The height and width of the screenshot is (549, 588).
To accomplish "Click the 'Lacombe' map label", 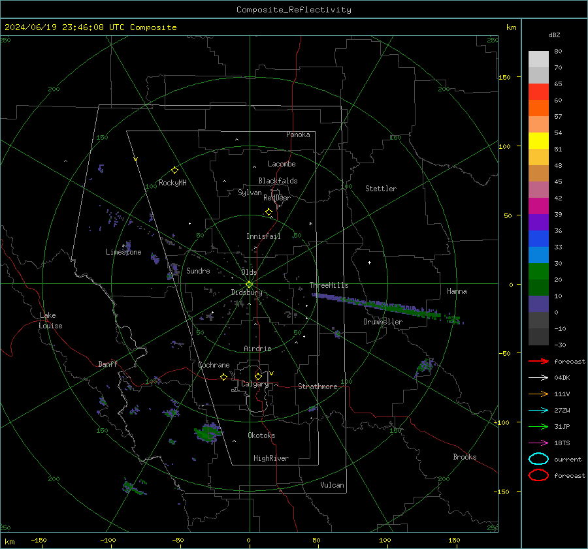I will coord(282,164).
